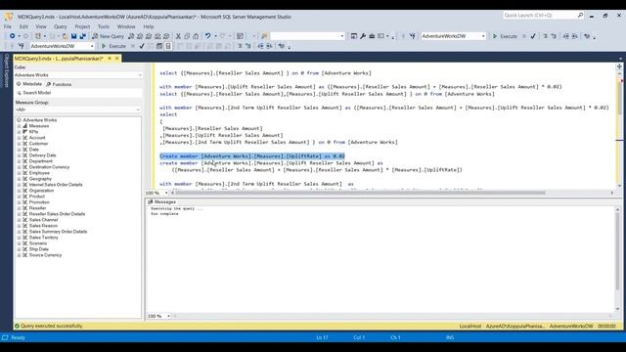Click the Save floppy disk icon
626x352 pixels.
click(74, 36)
